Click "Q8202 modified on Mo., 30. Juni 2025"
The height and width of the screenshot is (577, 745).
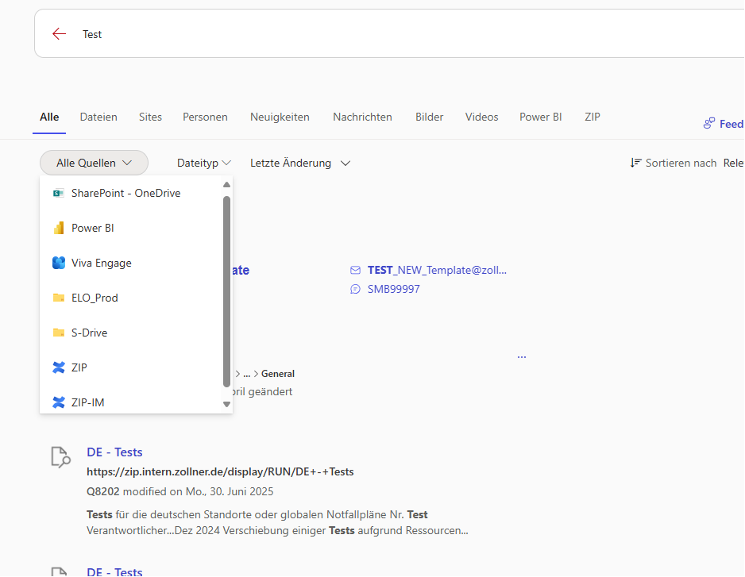coord(180,491)
